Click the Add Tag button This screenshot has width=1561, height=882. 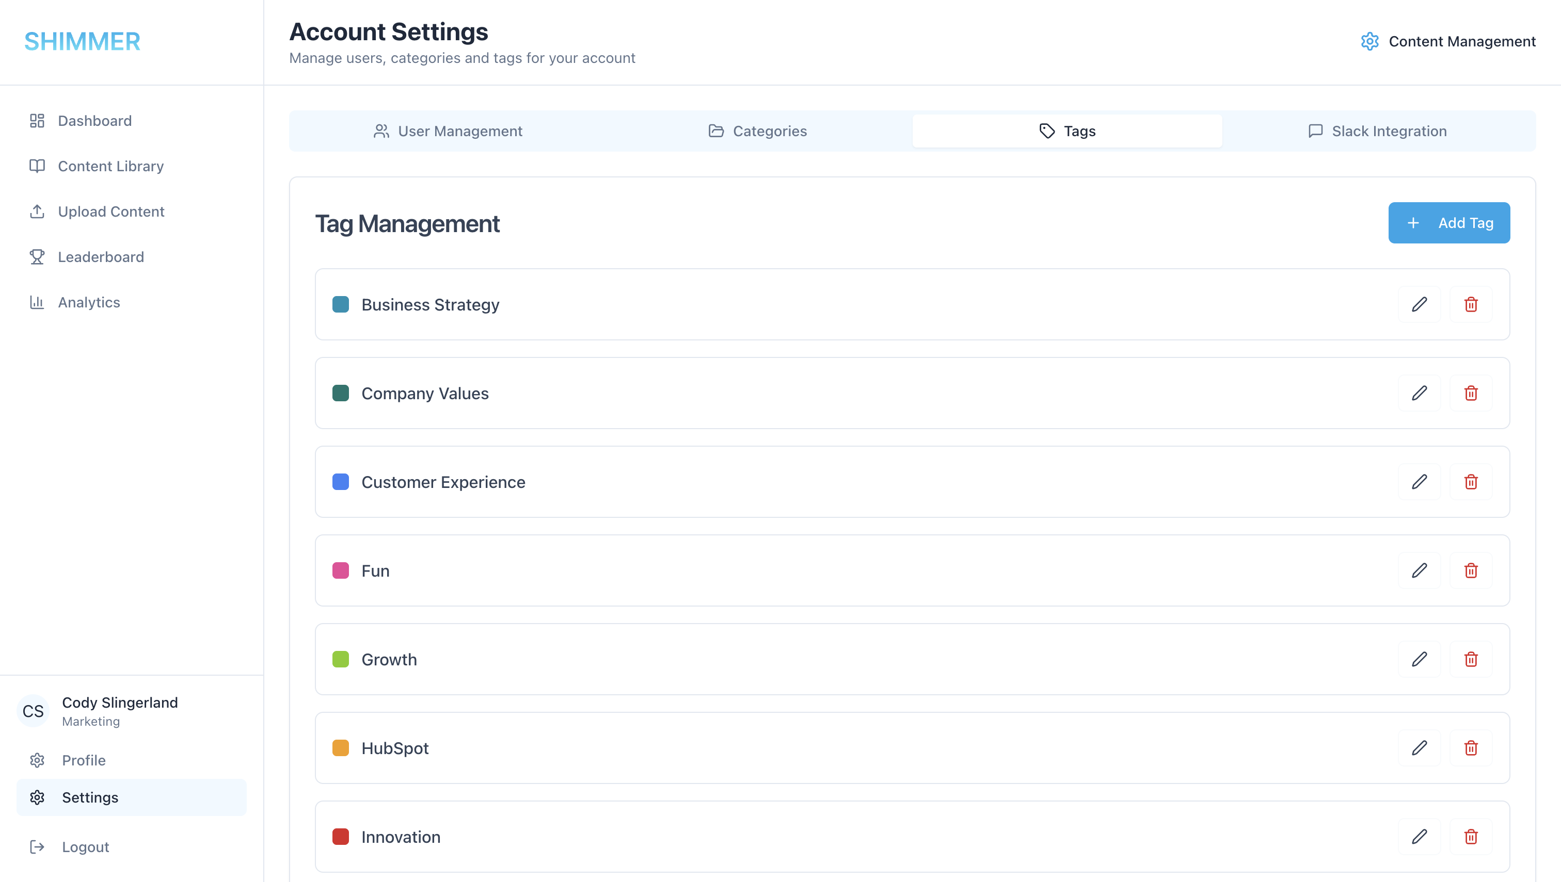pyautogui.click(x=1449, y=222)
